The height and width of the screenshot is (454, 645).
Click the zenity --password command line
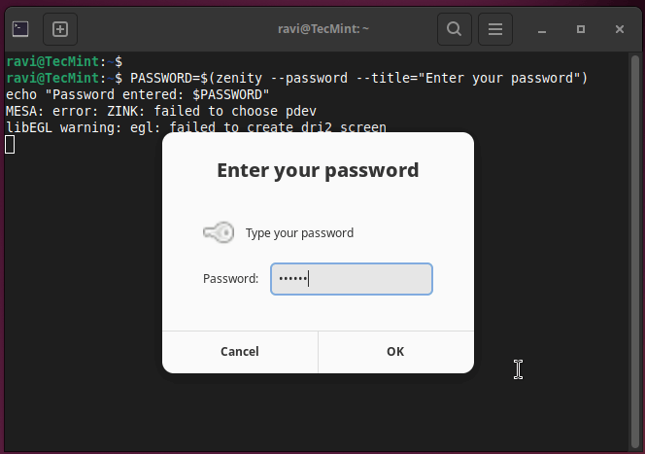pos(359,78)
